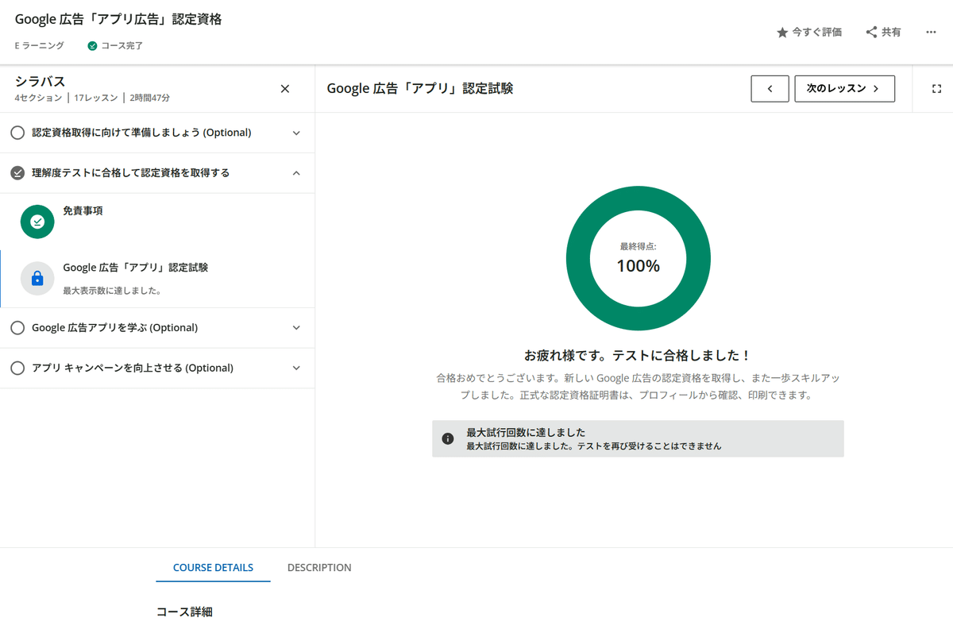Viewport: 953px width, 629px height.
Task: Switch to COURSE DETAILS tab
Action: pyautogui.click(x=213, y=568)
